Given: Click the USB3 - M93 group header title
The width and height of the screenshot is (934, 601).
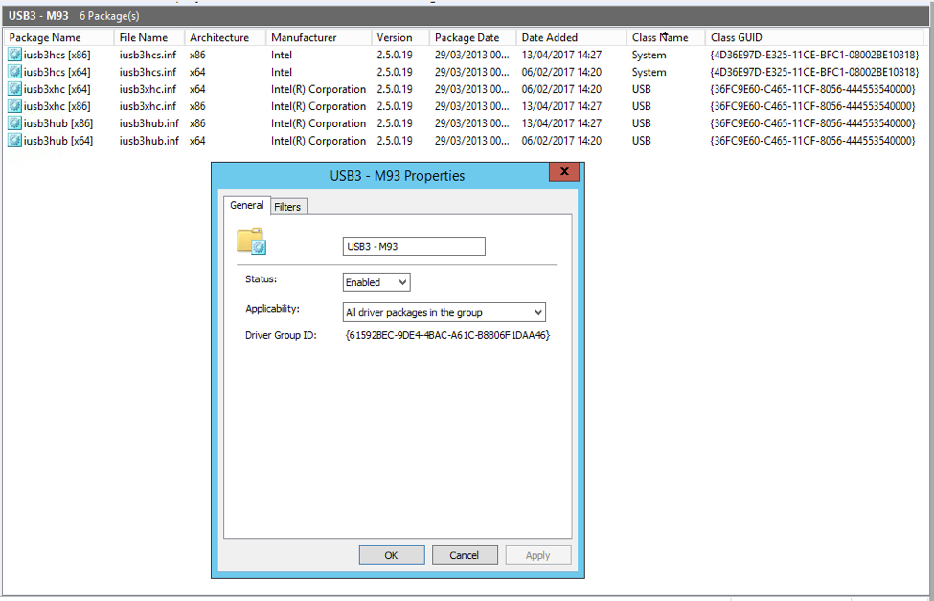Looking at the screenshot, I should (x=38, y=16).
